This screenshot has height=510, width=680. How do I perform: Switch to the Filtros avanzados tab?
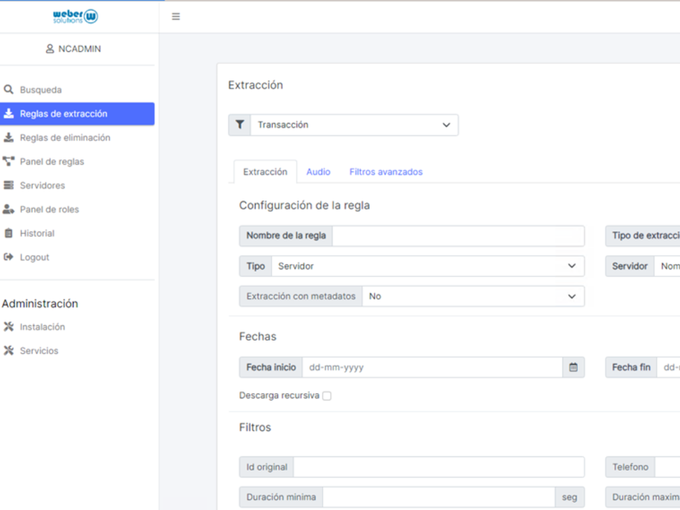tap(386, 172)
